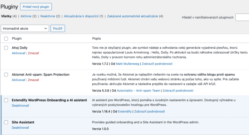Activate the Akismet Anti-spam plugin
The width and height of the screenshot is (249, 135).
[18, 80]
